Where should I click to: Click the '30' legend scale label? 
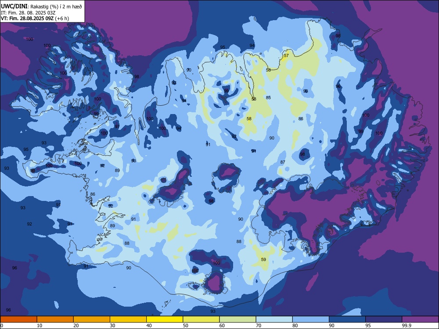(x=112, y=325)
